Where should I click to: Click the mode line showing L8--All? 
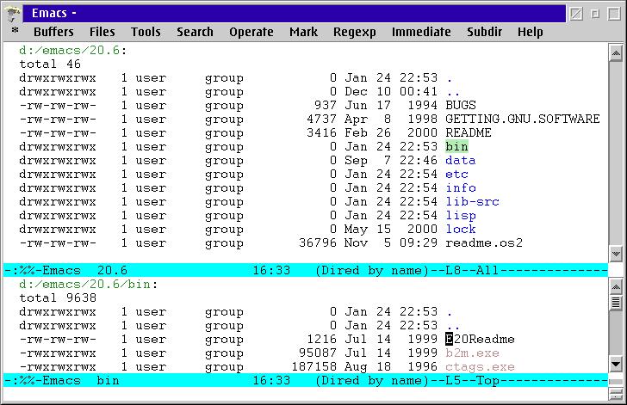tap(306, 270)
